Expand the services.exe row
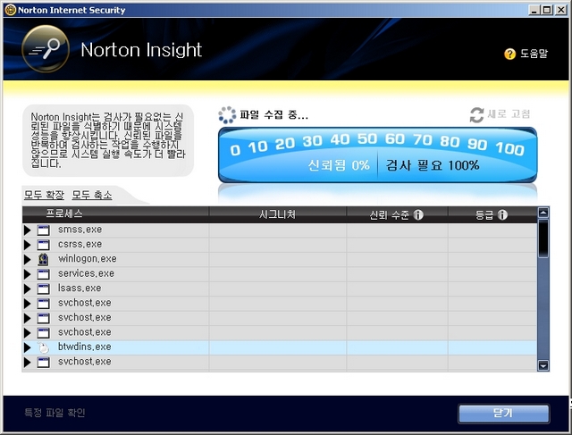 27,274
